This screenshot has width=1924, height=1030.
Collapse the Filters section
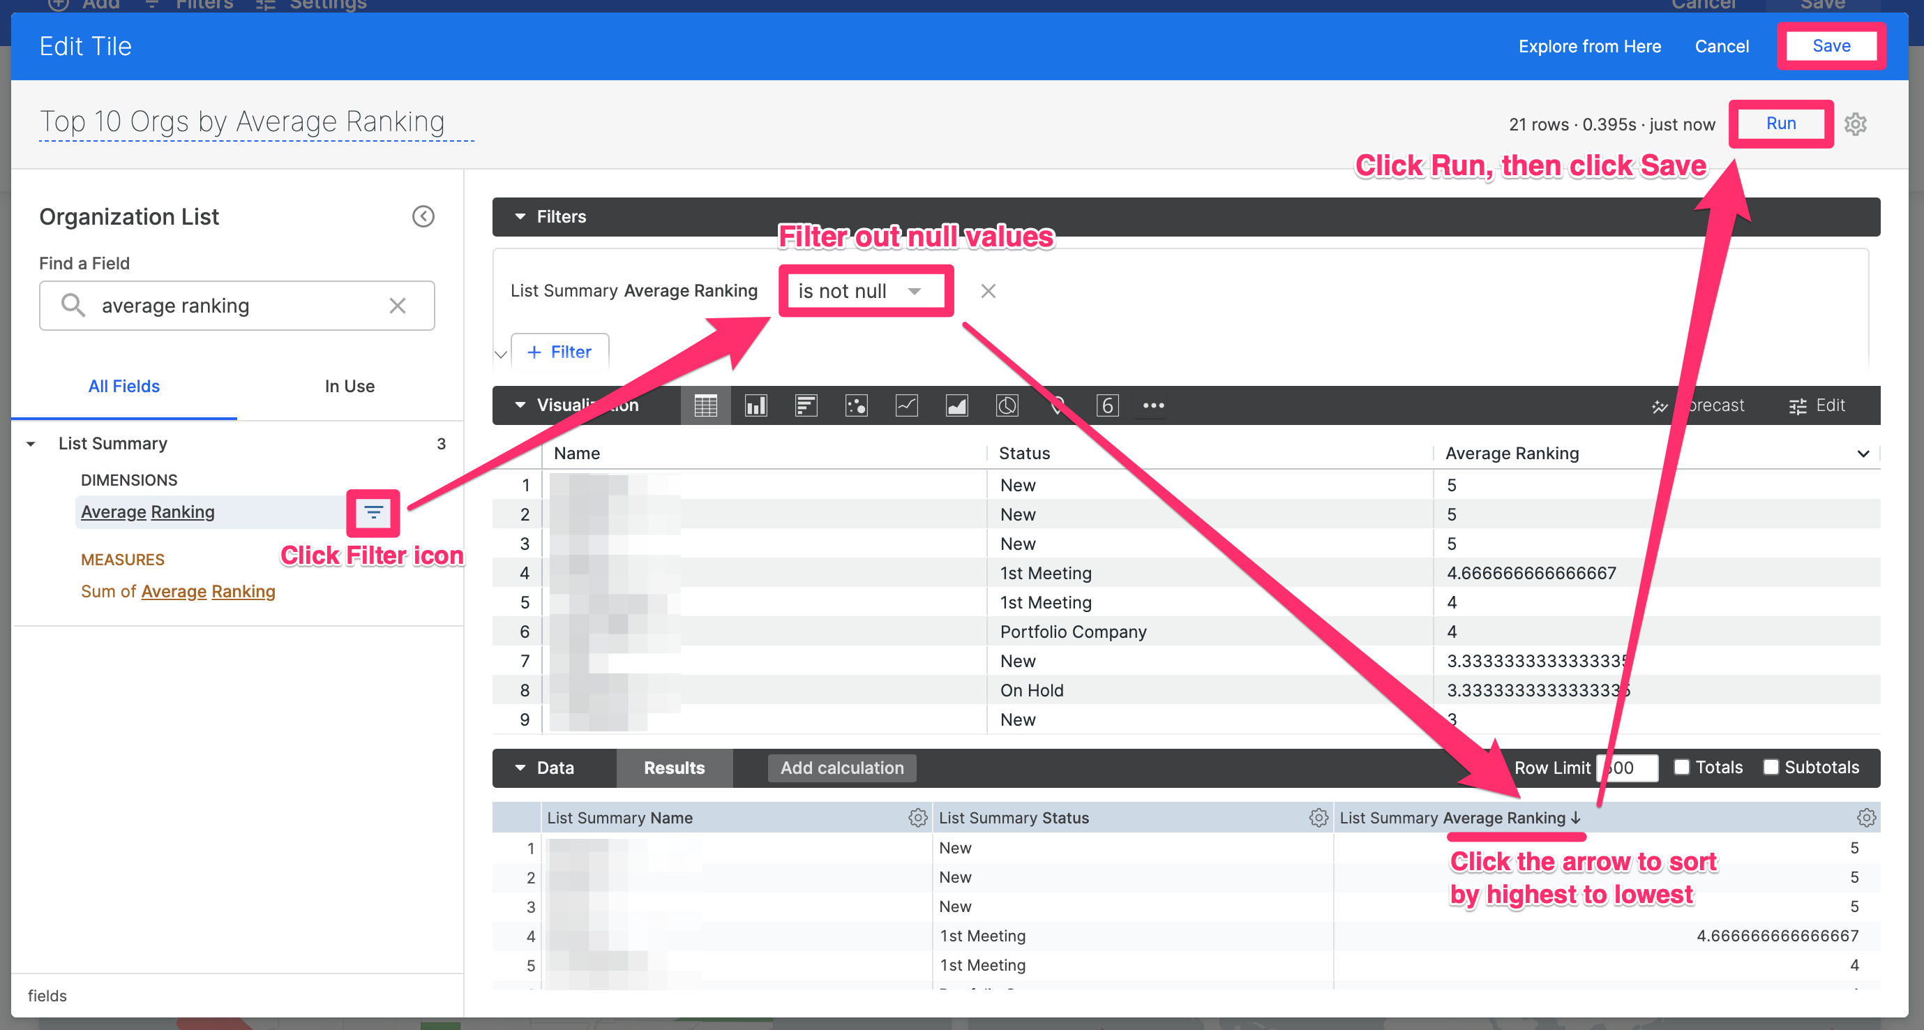(x=520, y=216)
